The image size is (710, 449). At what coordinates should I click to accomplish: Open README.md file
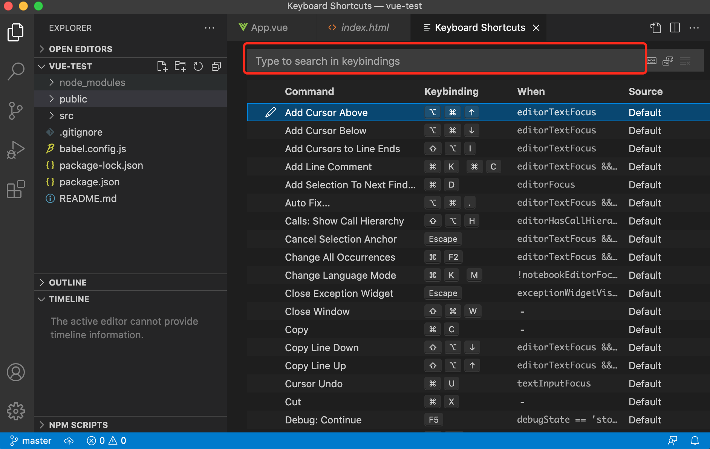point(130,199)
